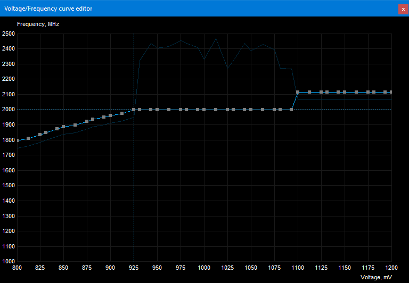Click the 2400 frequency axis label
The width and height of the screenshot is (409, 283).
[9, 49]
